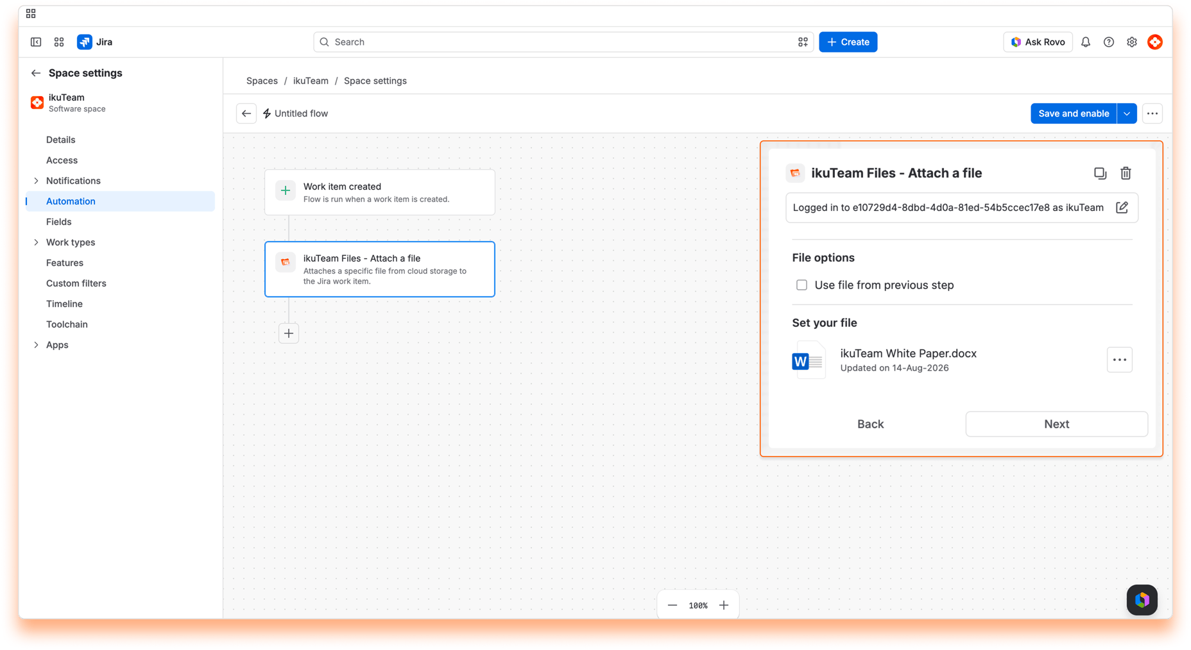Open the Spaces breadcrumb link

262,81
